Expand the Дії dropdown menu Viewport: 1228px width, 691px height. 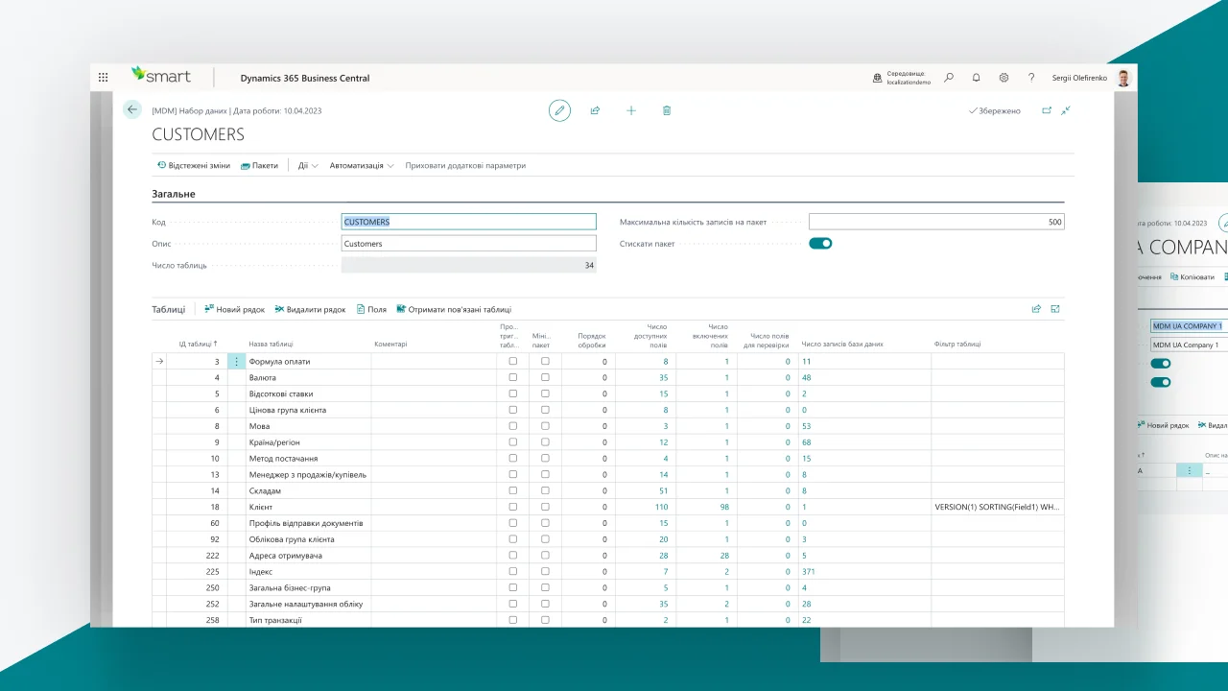click(308, 165)
